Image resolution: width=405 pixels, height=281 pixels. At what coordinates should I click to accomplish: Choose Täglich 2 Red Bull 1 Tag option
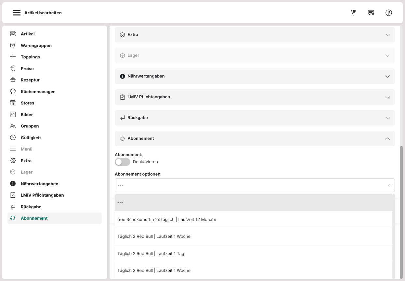tap(151, 253)
